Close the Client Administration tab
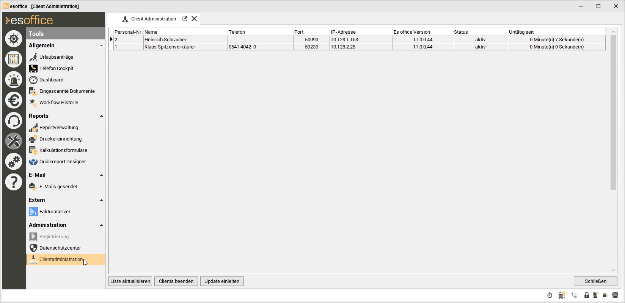Screen dimensions: 625x303 pos(194,19)
